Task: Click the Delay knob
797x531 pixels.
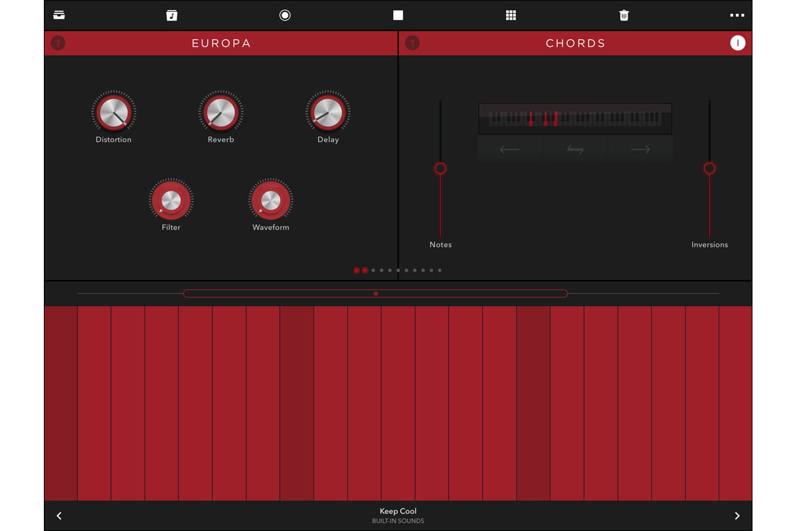Action: click(x=328, y=112)
